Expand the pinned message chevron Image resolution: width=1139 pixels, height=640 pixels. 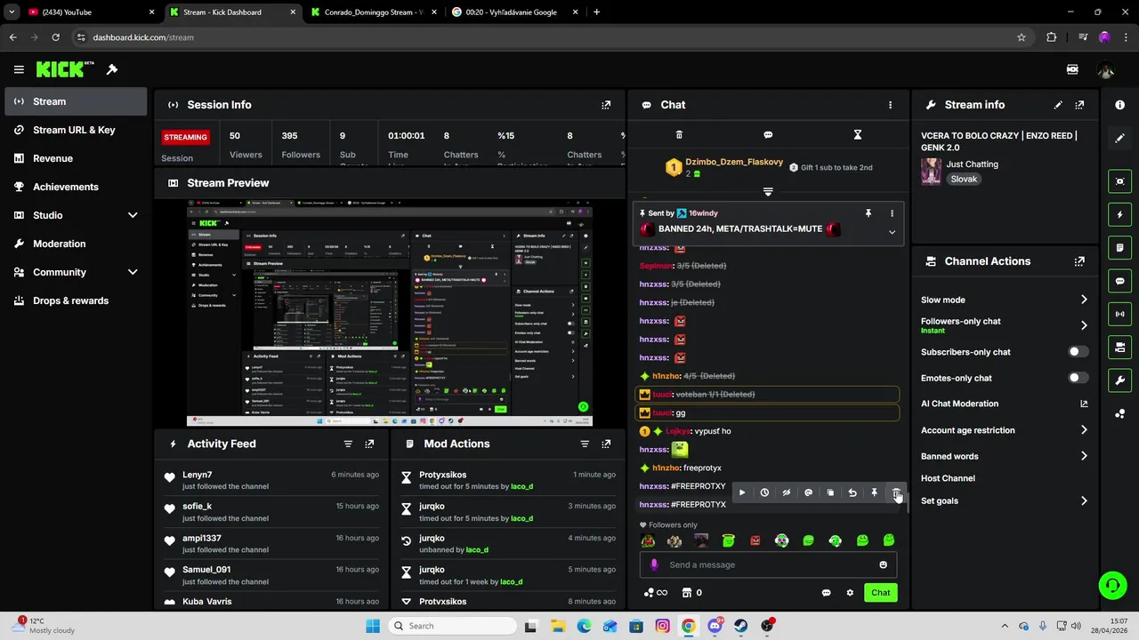coord(892,232)
